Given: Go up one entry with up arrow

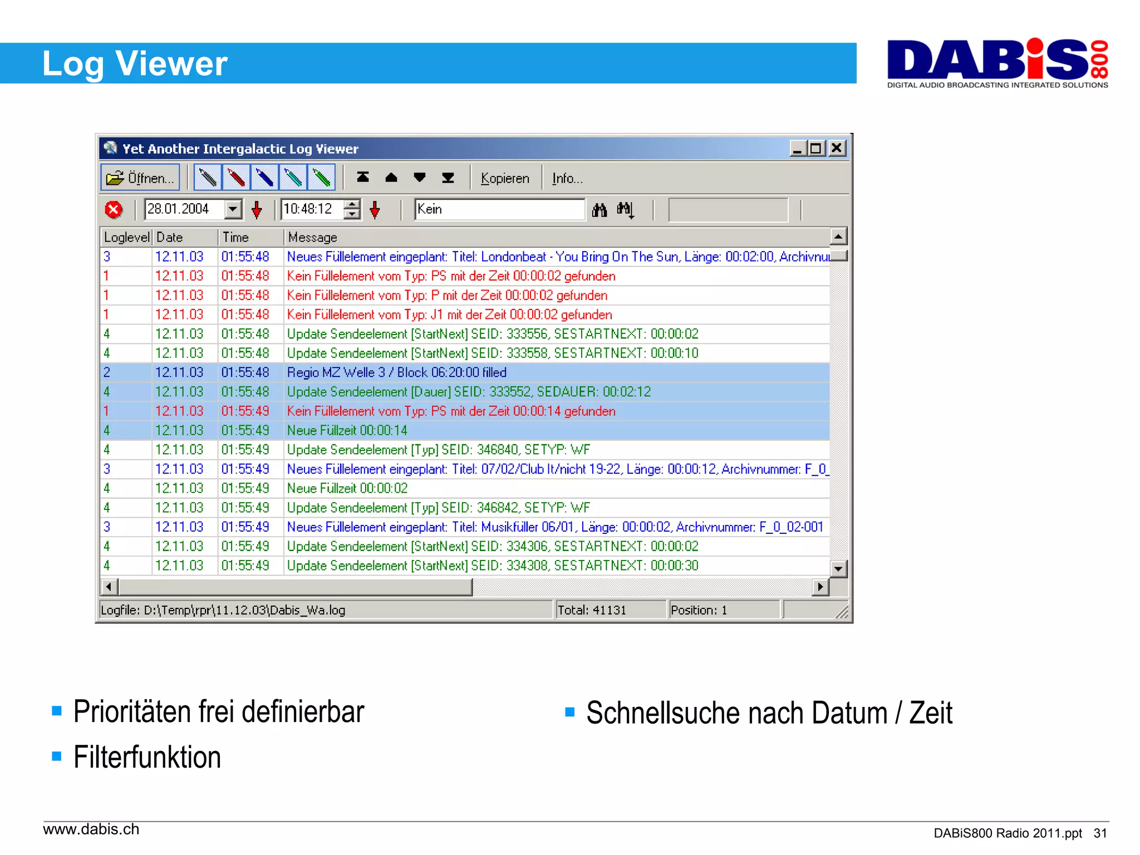Looking at the screenshot, I should [x=391, y=178].
